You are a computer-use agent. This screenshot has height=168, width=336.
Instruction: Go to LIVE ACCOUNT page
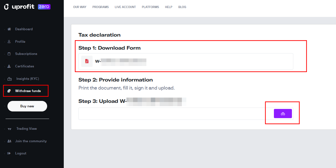(x=125, y=7)
